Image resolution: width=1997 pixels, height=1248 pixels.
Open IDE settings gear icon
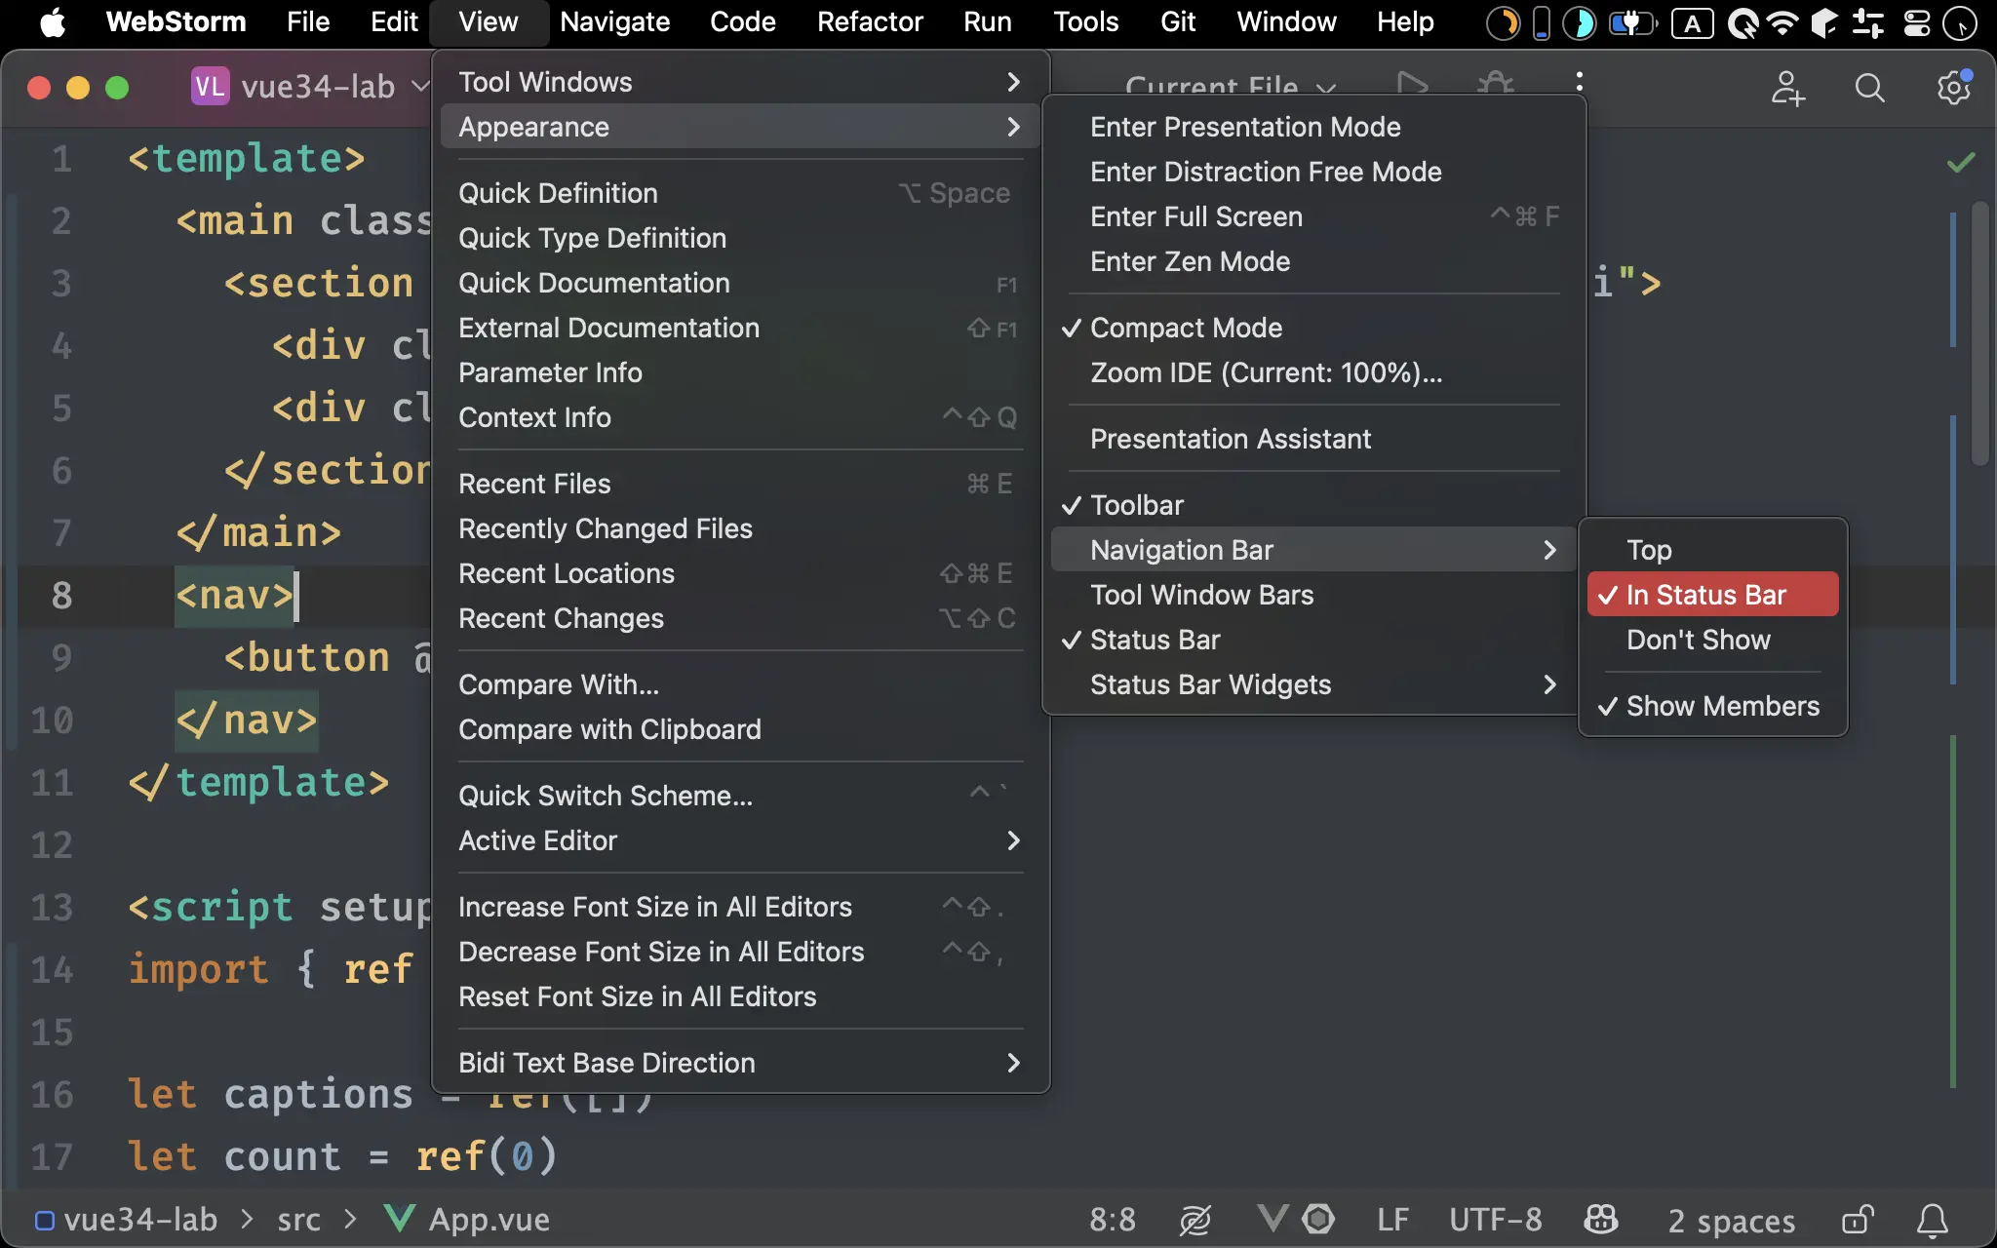tap(1953, 88)
